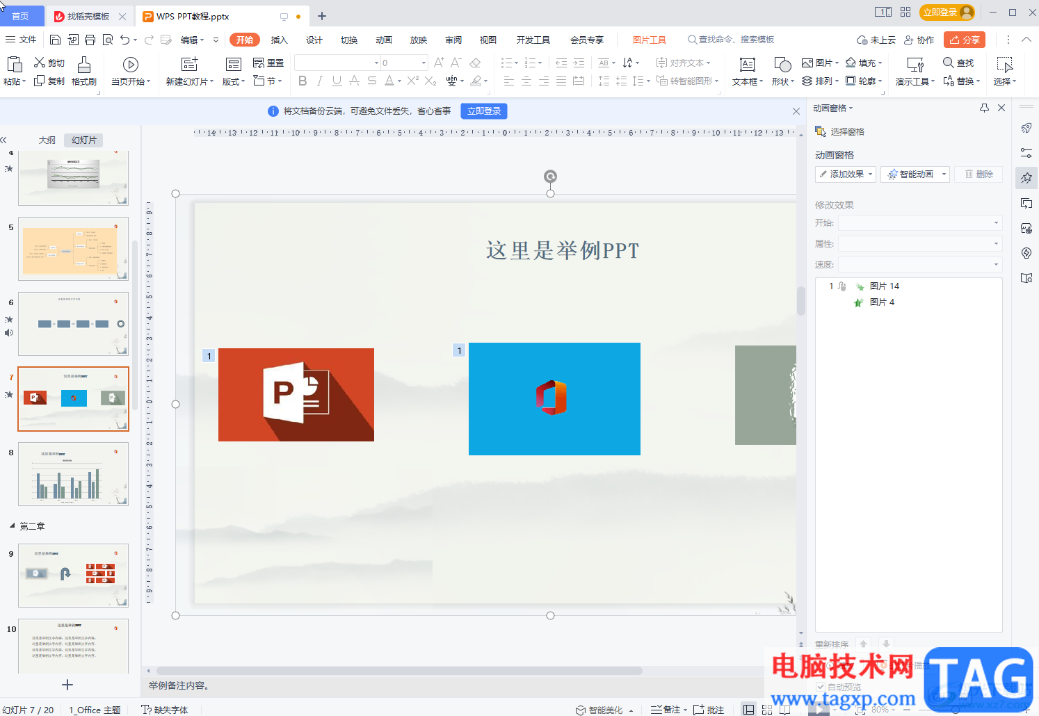Switch to slide sorter view
Viewport: 1039px width, 716px height.
point(767,710)
